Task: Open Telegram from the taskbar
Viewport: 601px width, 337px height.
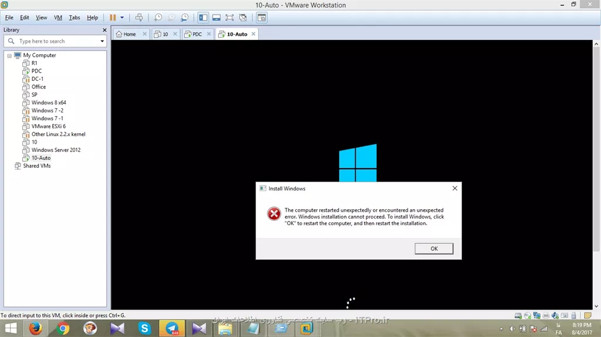Action: pyautogui.click(x=172, y=328)
